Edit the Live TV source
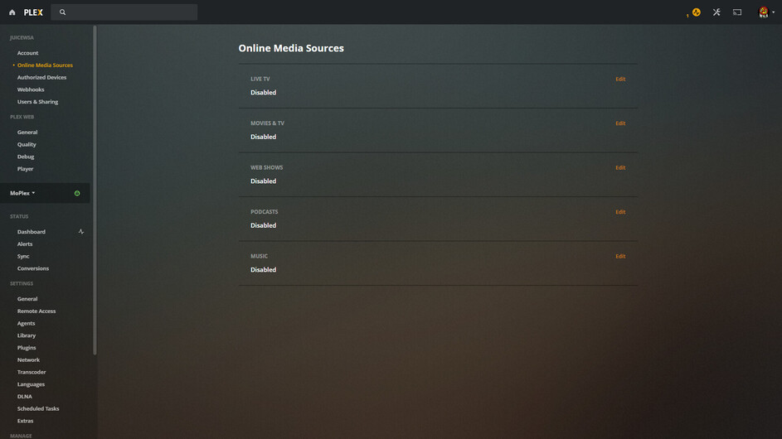 pyautogui.click(x=620, y=80)
